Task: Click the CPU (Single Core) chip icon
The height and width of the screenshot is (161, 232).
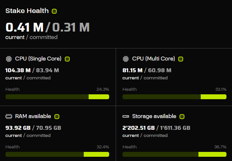Action: pyautogui.click(x=8, y=59)
